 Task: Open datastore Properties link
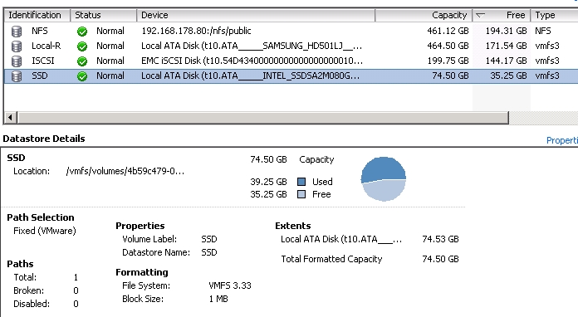coord(561,140)
